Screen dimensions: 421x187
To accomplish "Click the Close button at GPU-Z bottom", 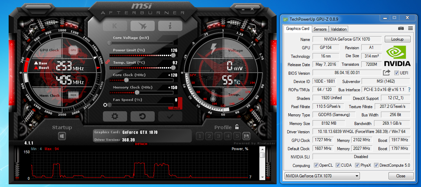I will click(x=401, y=176).
